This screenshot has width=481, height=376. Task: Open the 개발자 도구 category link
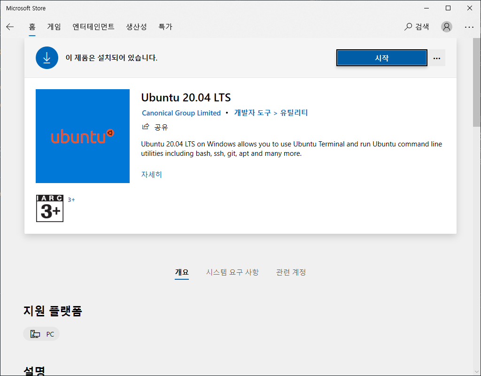click(252, 113)
